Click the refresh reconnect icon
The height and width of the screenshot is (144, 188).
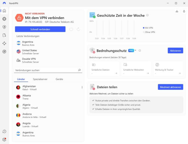(78, 29)
